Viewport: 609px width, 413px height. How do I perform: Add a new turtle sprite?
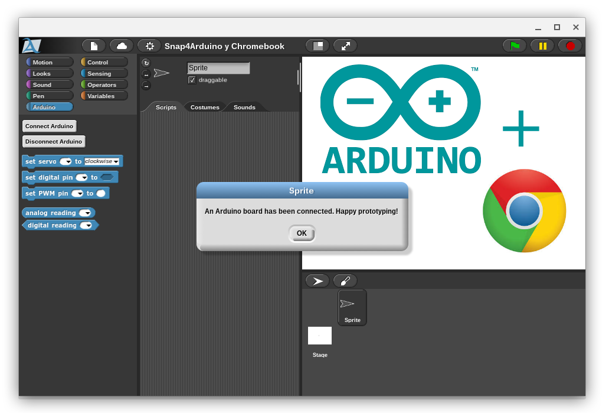[317, 281]
